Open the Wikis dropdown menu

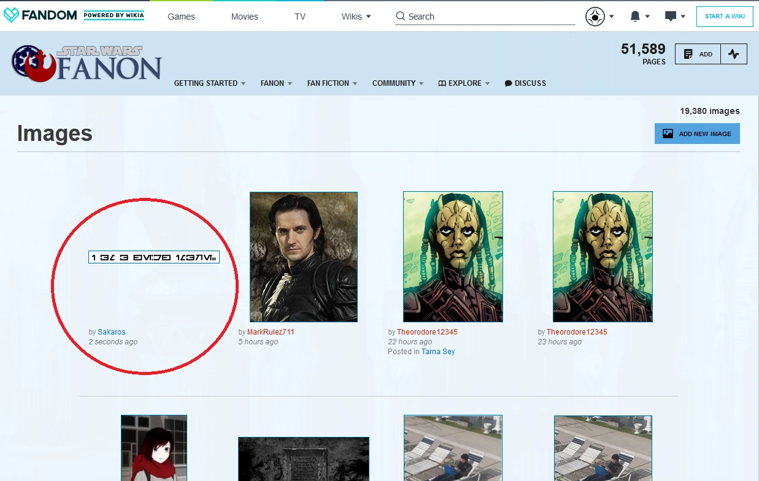click(x=356, y=17)
